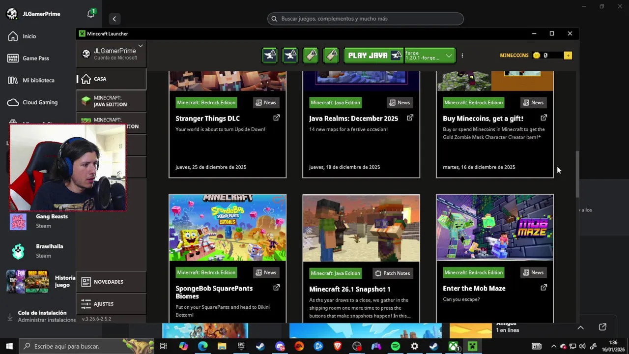Click the Xbox search field Buscar juegos

[366, 19]
